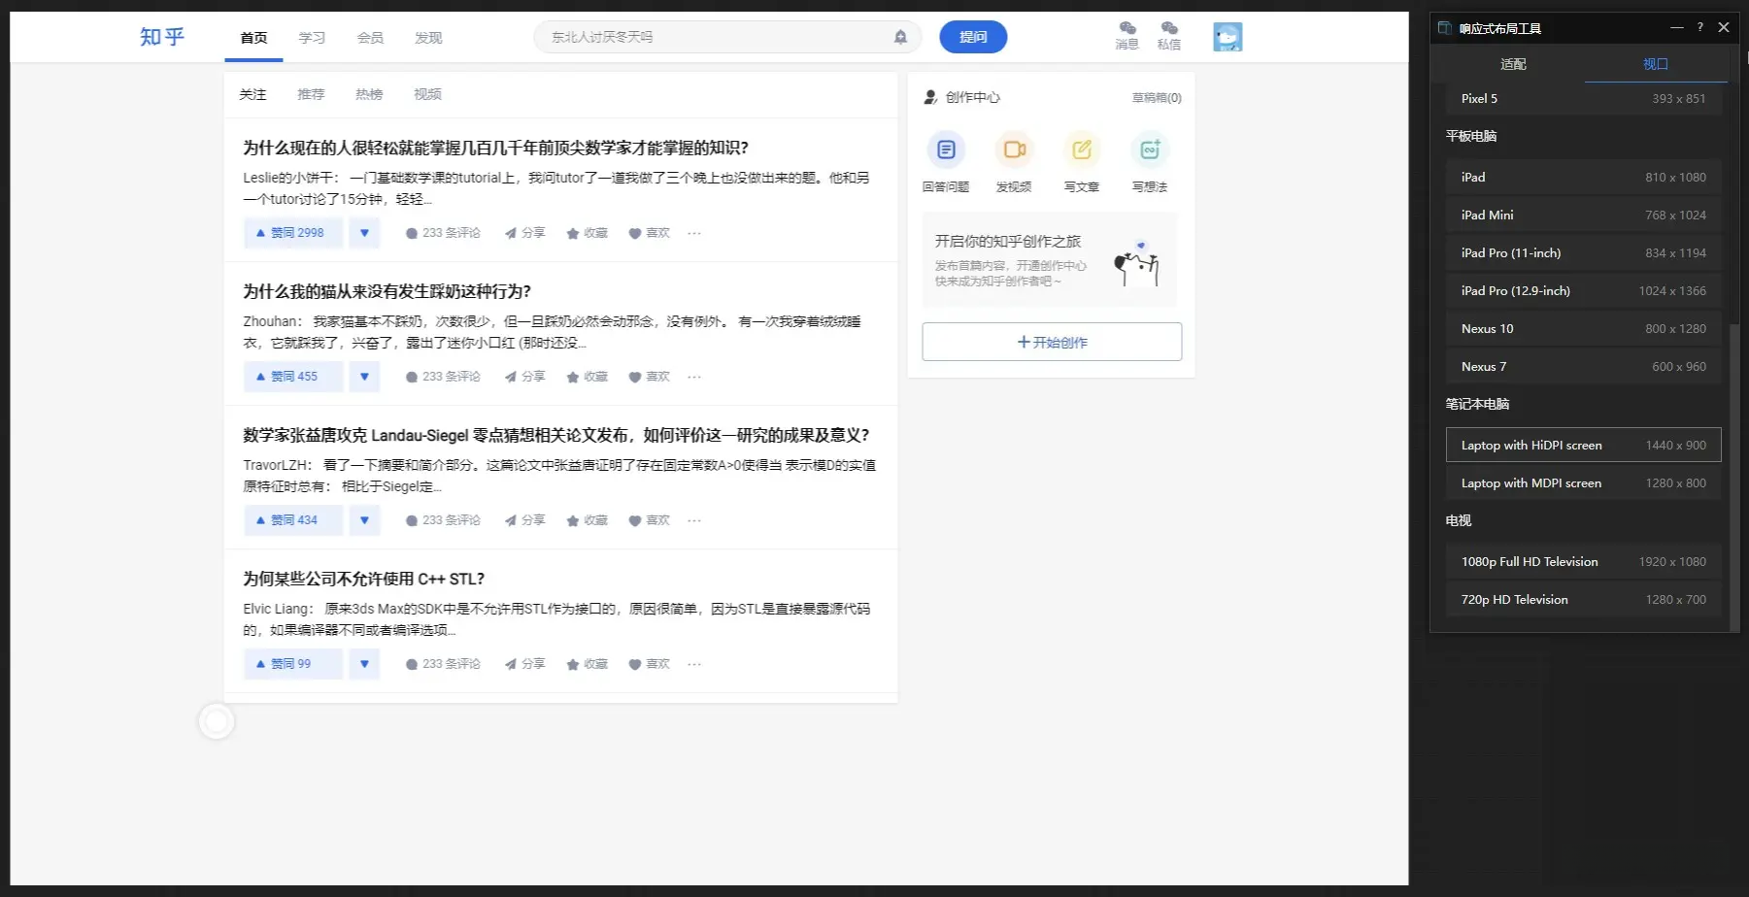1749x897 pixels.
Task: Select the 推荐 feed tab
Action: click(311, 94)
